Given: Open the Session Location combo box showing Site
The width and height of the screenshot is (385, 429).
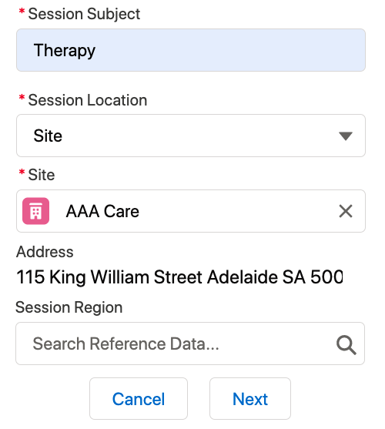Looking at the screenshot, I should (191, 136).
